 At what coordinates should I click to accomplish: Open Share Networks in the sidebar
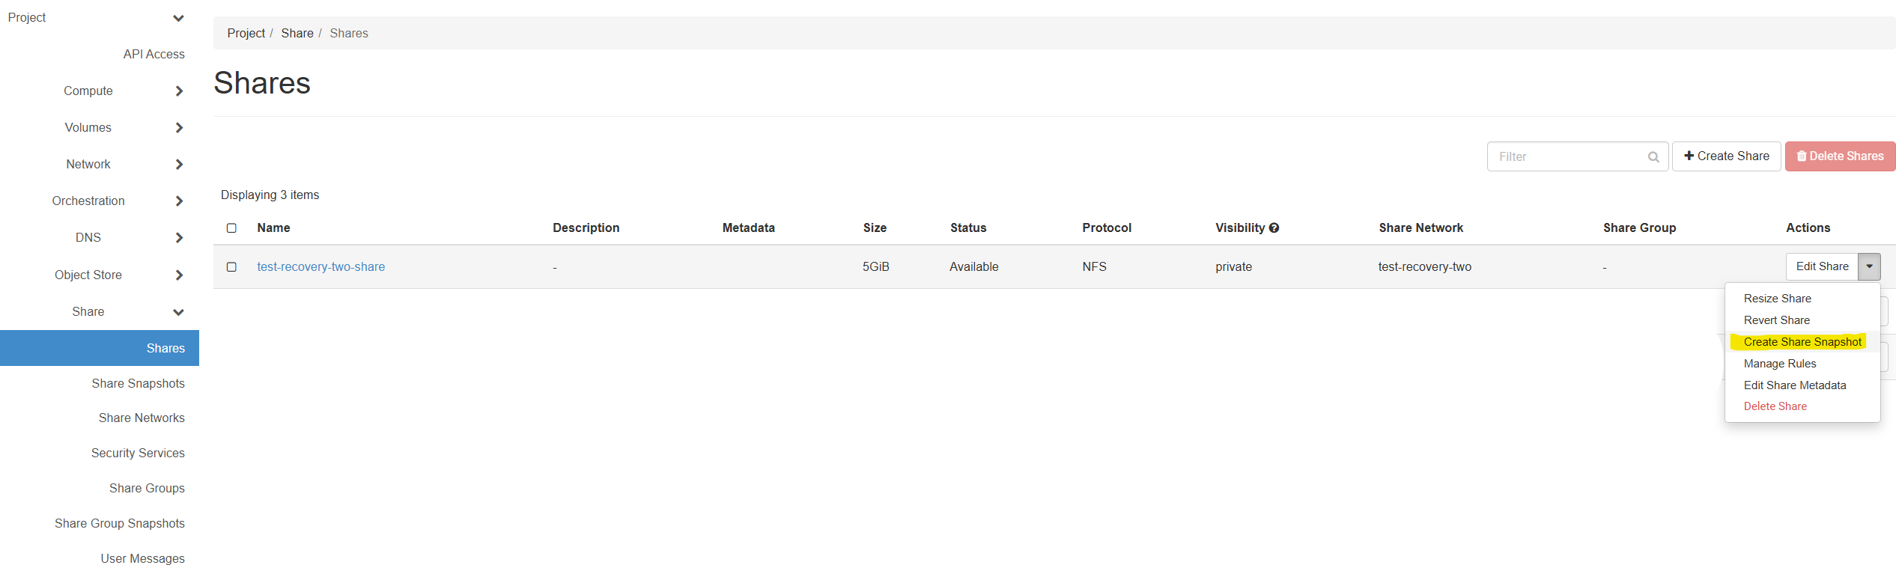pyautogui.click(x=142, y=418)
